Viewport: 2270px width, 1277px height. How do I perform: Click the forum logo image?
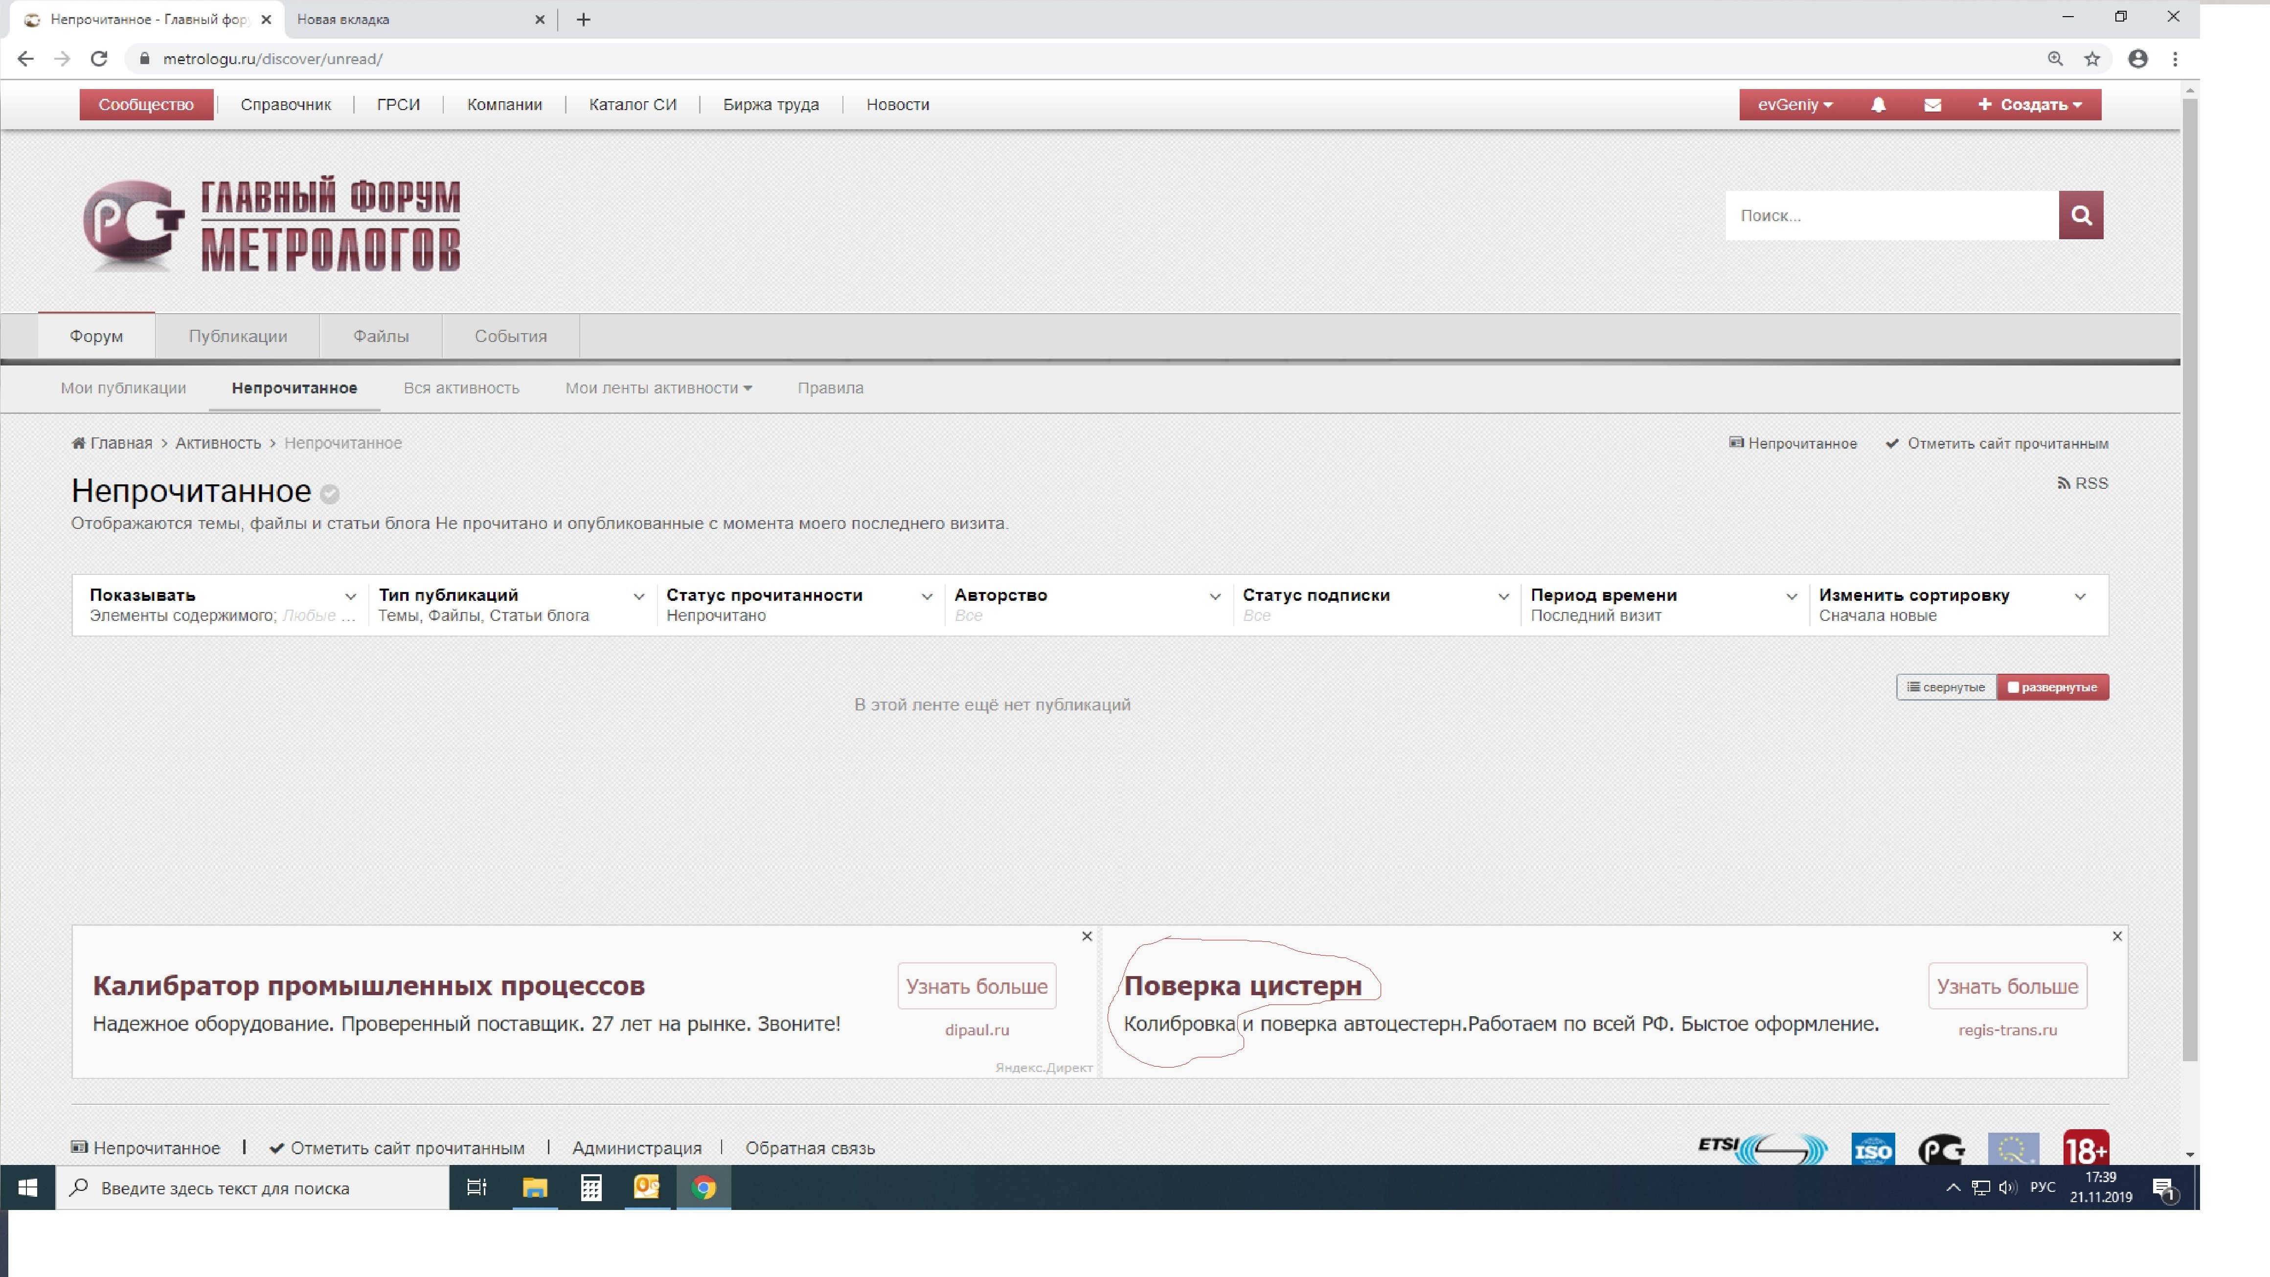(x=272, y=224)
